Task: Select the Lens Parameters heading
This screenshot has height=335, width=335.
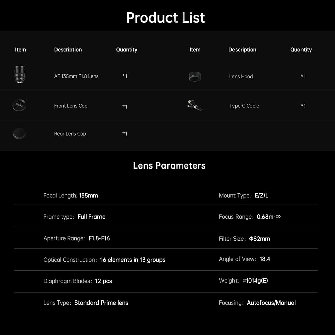Action: coord(169,165)
